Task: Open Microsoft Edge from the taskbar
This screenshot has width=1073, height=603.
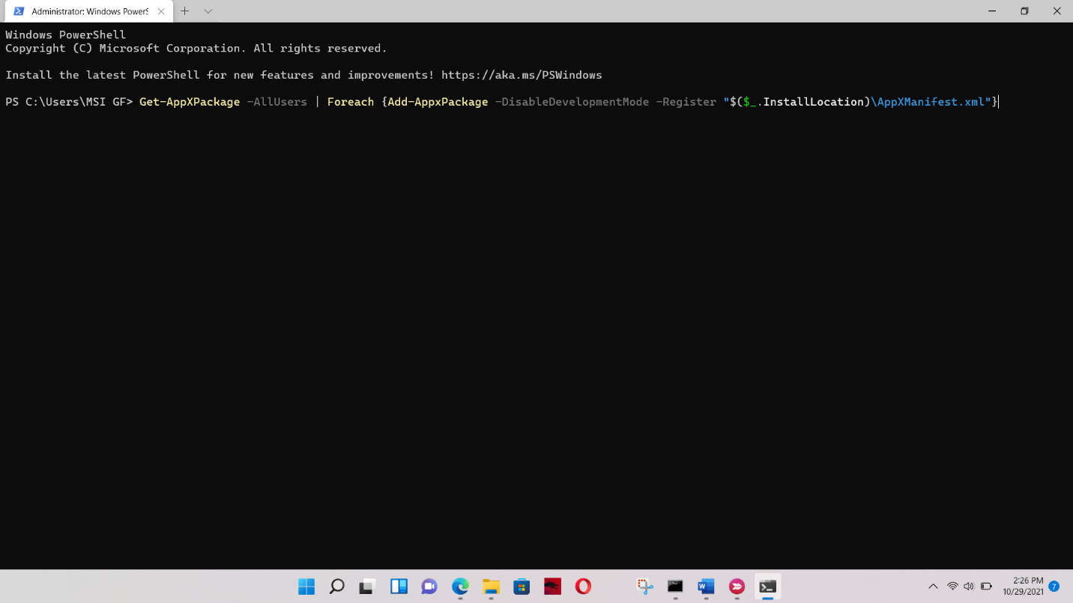Action: click(459, 587)
